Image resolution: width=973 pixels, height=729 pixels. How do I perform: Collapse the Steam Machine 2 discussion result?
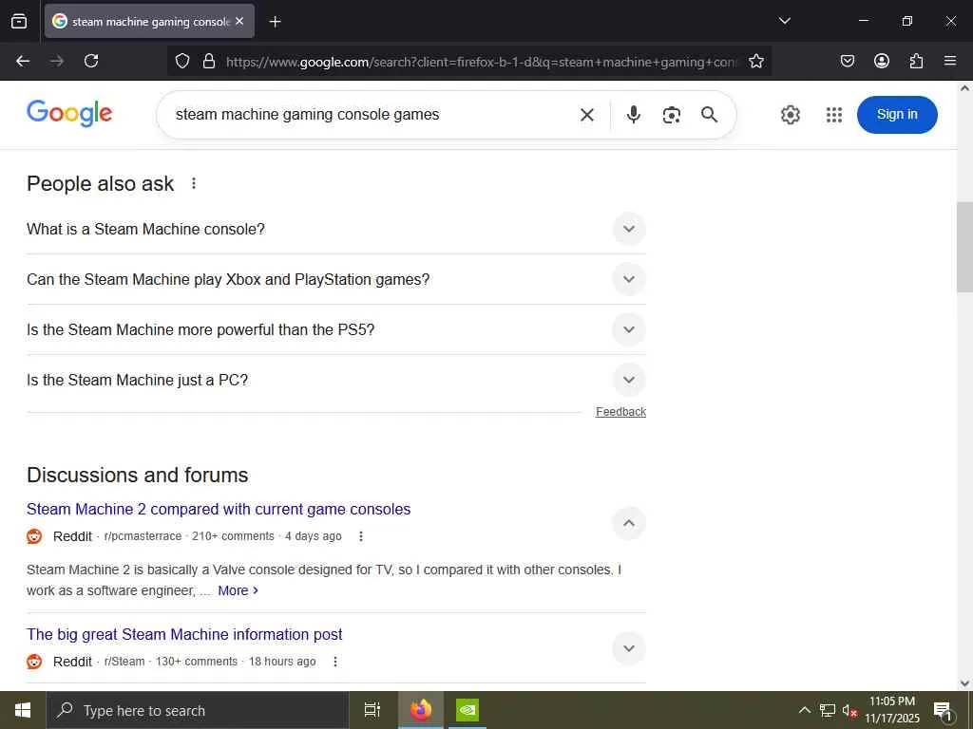pos(629,523)
